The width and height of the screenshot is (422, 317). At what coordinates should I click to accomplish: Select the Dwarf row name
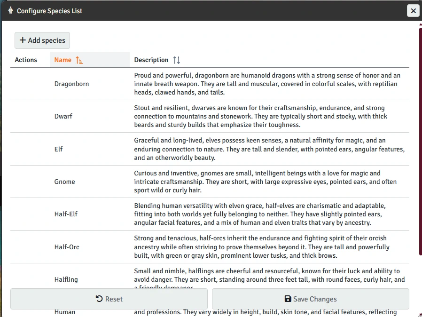[x=63, y=116]
